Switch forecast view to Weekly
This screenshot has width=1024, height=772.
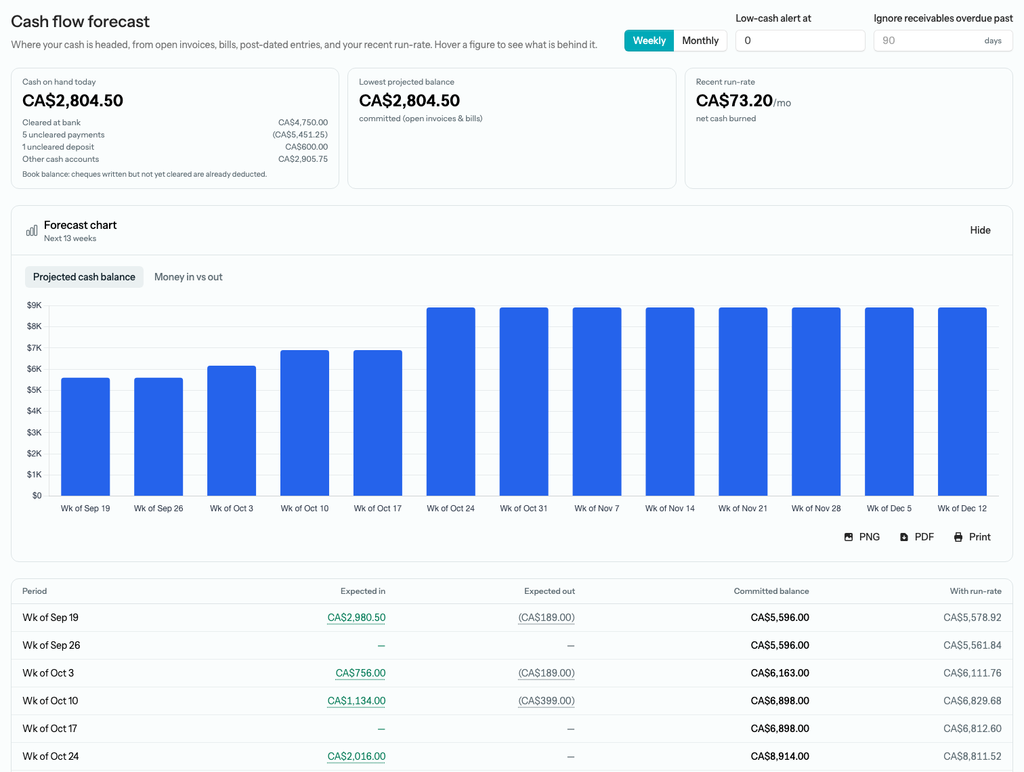tap(649, 41)
